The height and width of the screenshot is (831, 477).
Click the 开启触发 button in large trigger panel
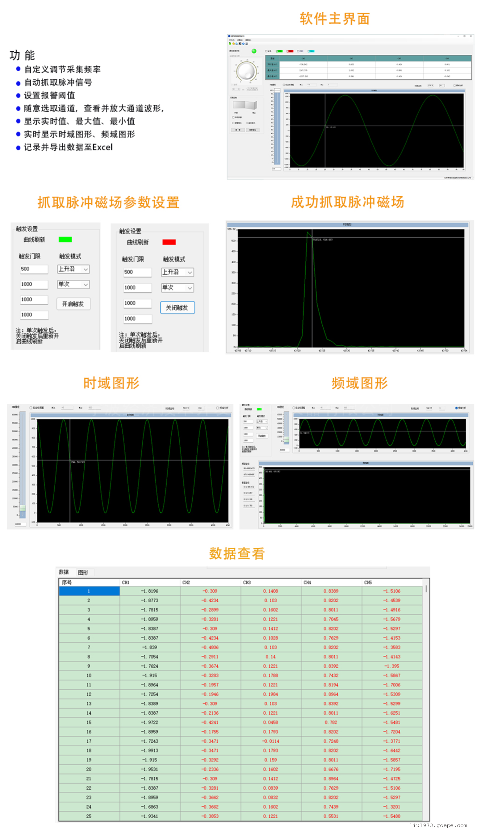73,304
